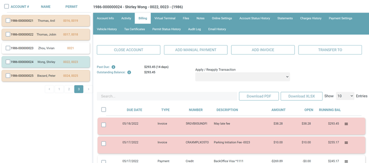This screenshot has width=369, height=163.
Task: Click the Download PDF button
Action: point(259,96)
